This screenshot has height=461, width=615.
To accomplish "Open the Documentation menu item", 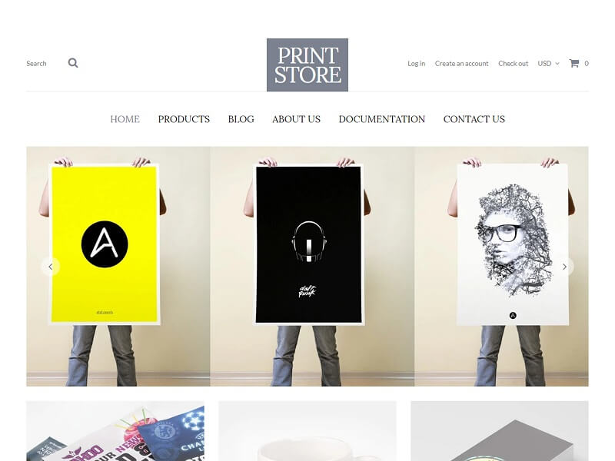I will point(382,119).
